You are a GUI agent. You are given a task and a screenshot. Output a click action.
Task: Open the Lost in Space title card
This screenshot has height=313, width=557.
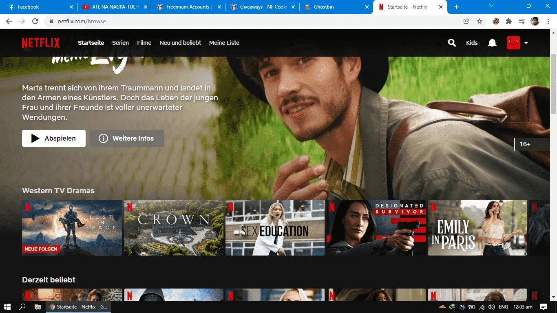72,228
